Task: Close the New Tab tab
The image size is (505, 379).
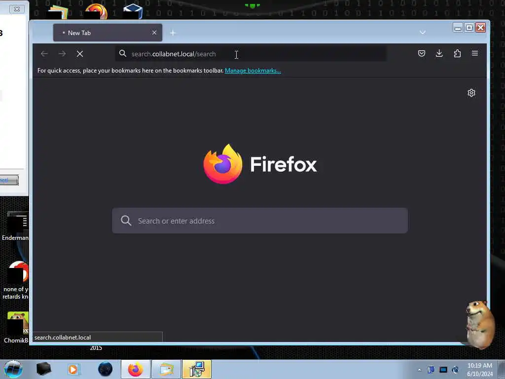Action: [154, 33]
